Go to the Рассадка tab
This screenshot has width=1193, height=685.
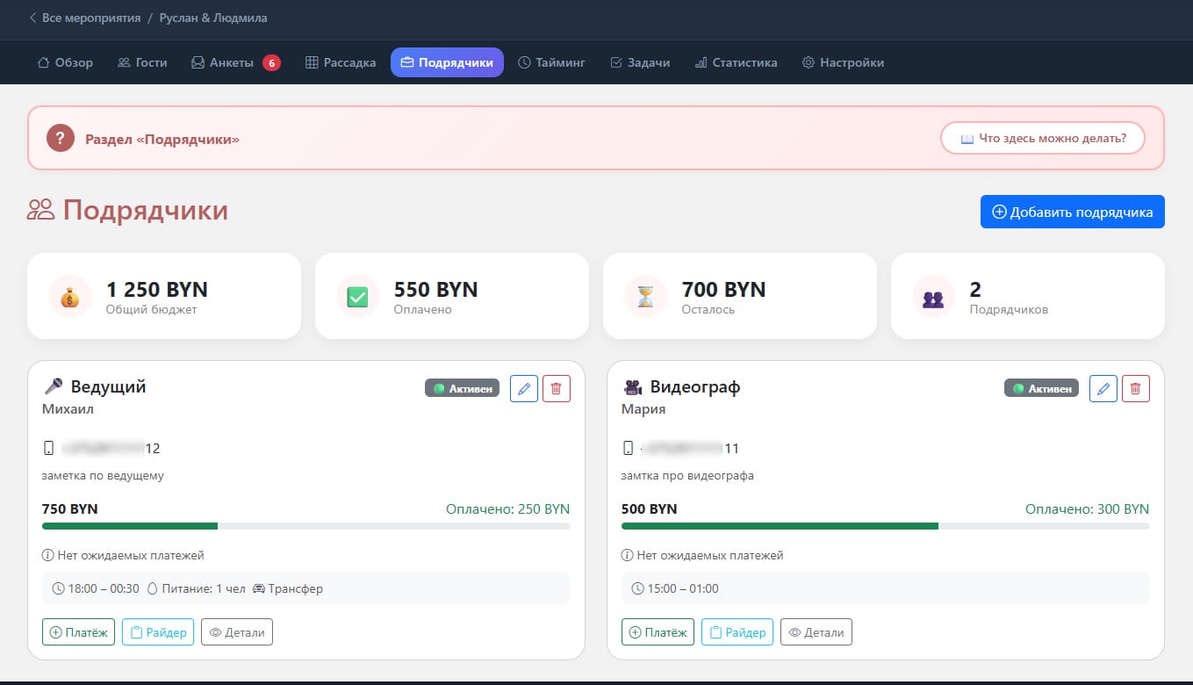(341, 62)
